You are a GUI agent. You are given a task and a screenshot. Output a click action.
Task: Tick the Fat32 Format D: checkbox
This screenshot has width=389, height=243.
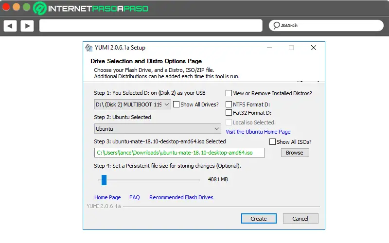point(229,113)
